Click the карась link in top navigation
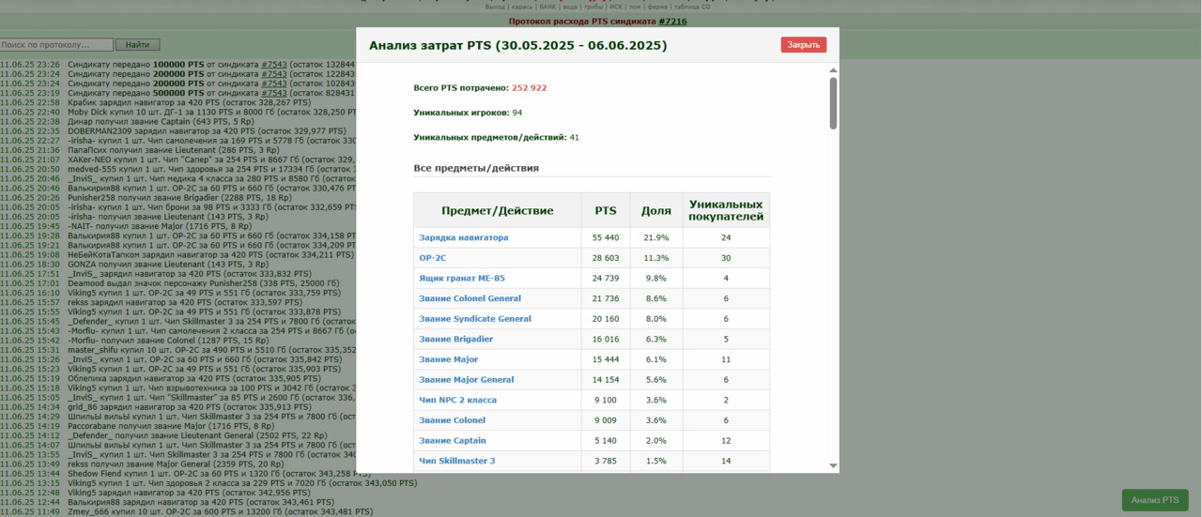The height and width of the screenshot is (517, 1202). 522,7
